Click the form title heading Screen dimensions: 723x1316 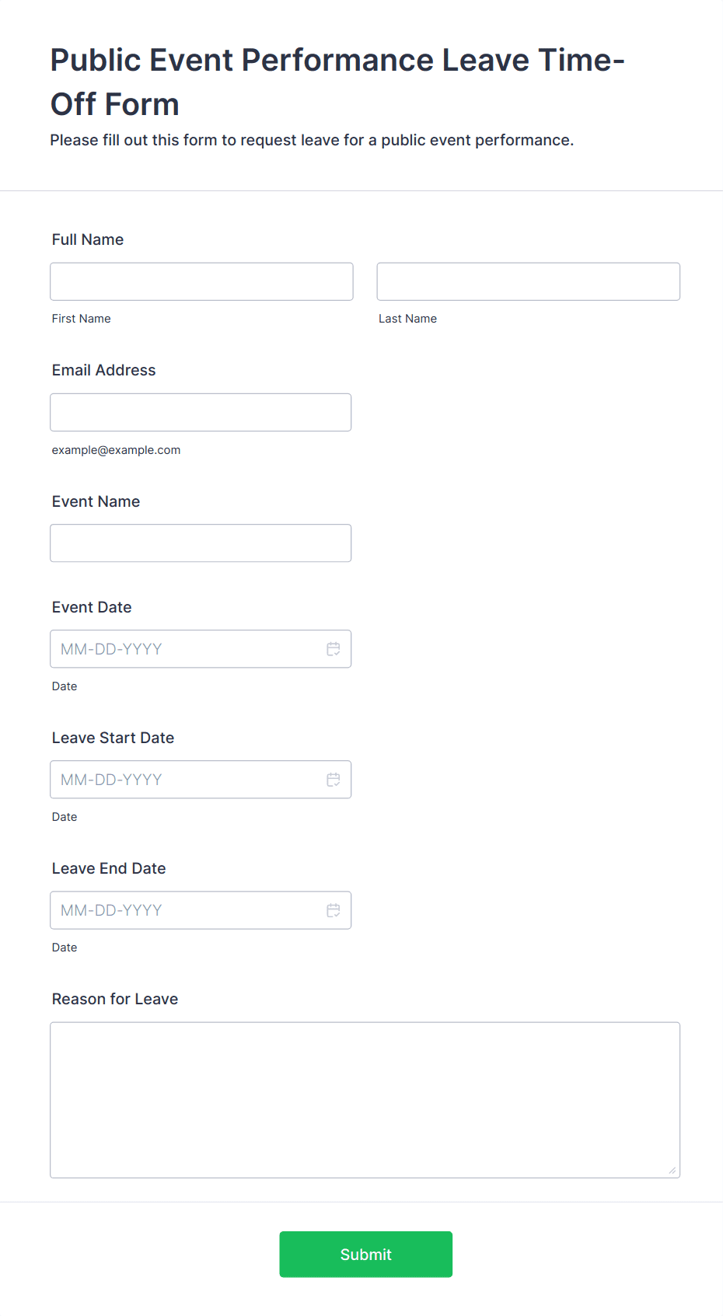coord(337,82)
